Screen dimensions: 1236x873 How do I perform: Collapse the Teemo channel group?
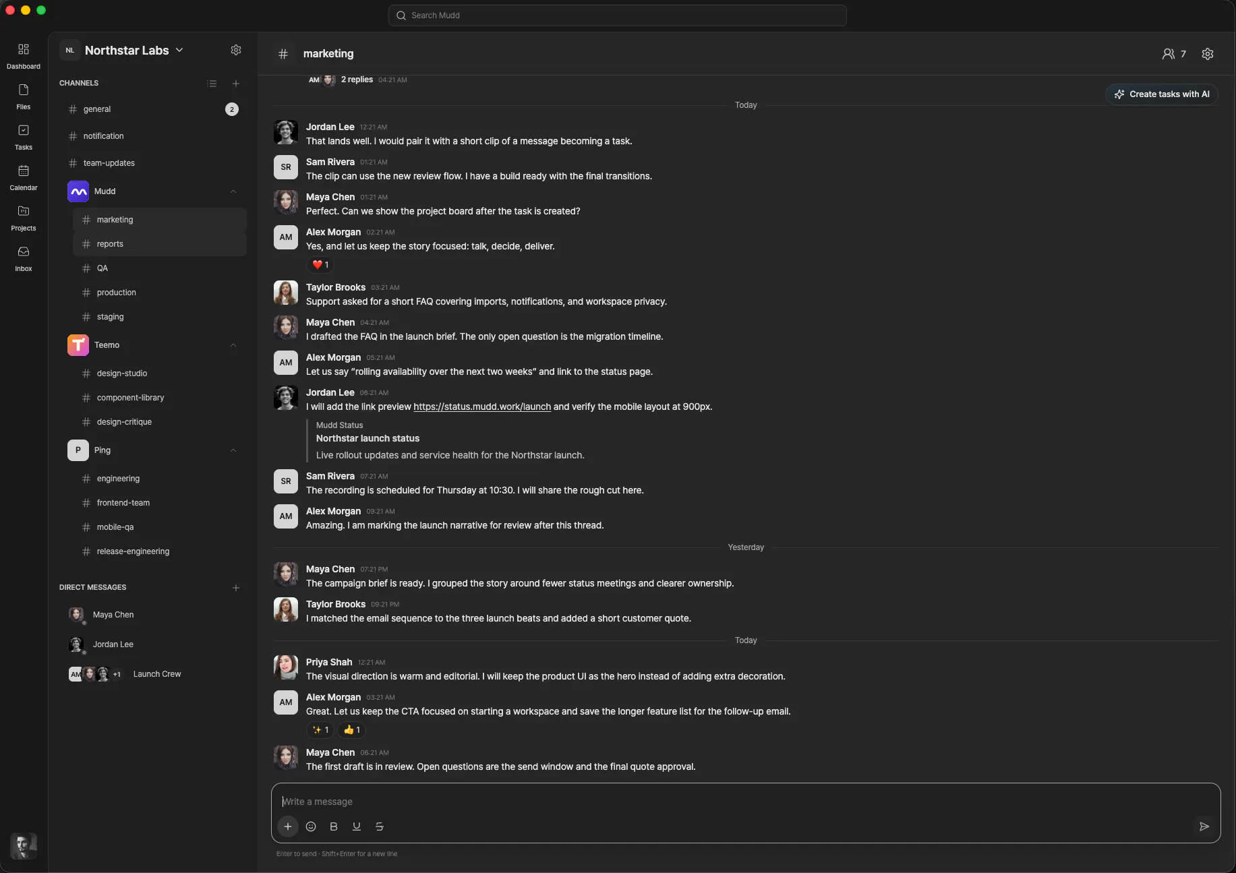pyautogui.click(x=233, y=345)
